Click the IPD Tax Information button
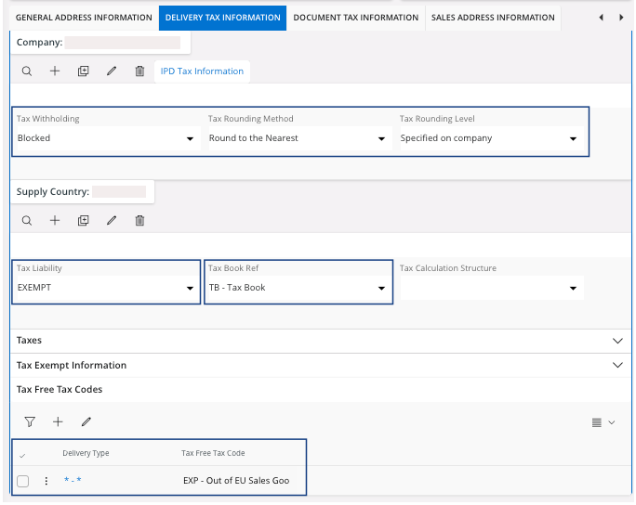The width and height of the screenshot is (636, 505). pyautogui.click(x=202, y=71)
